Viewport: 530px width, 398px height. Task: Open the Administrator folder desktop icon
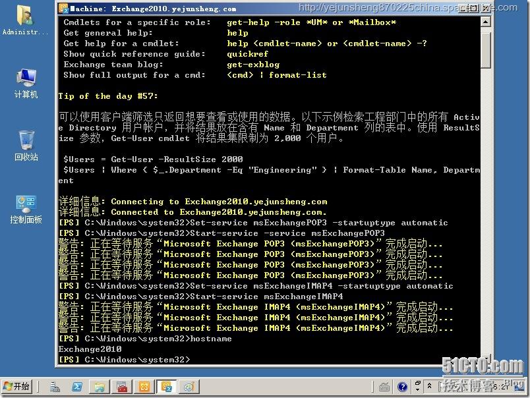[x=25, y=20]
